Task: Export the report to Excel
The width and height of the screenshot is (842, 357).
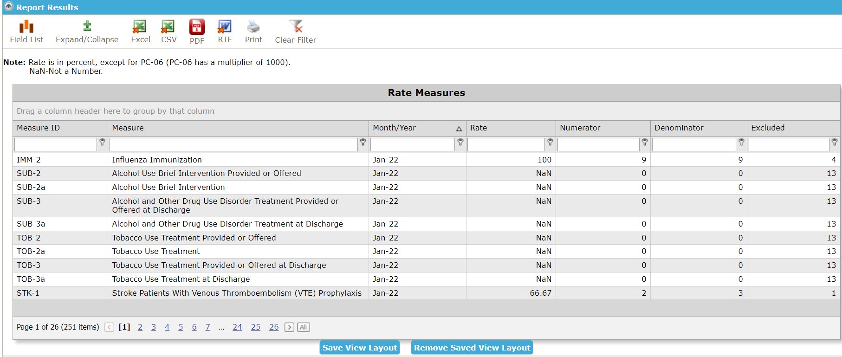Action: coord(140,32)
